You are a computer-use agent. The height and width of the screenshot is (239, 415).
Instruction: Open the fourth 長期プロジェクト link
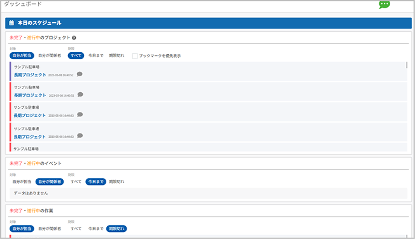(x=30, y=137)
